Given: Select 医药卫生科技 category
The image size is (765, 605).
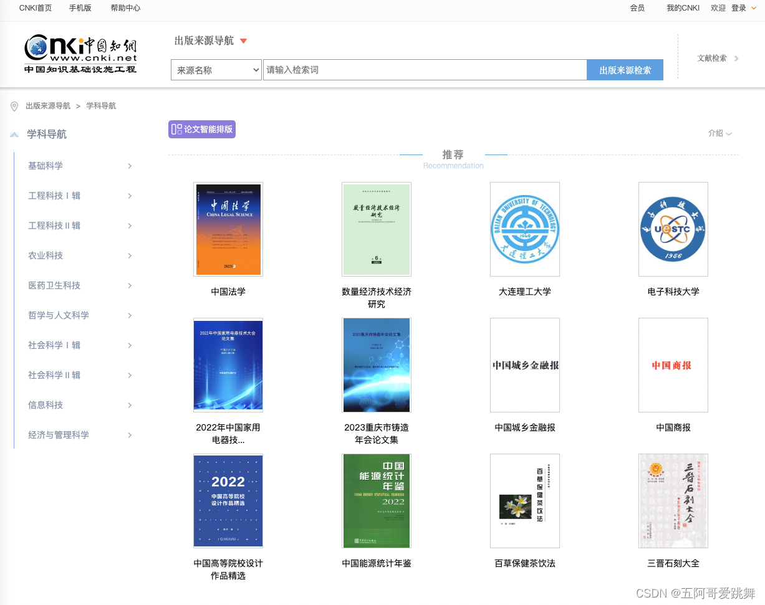Looking at the screenshot, I should tap(54, 285).
